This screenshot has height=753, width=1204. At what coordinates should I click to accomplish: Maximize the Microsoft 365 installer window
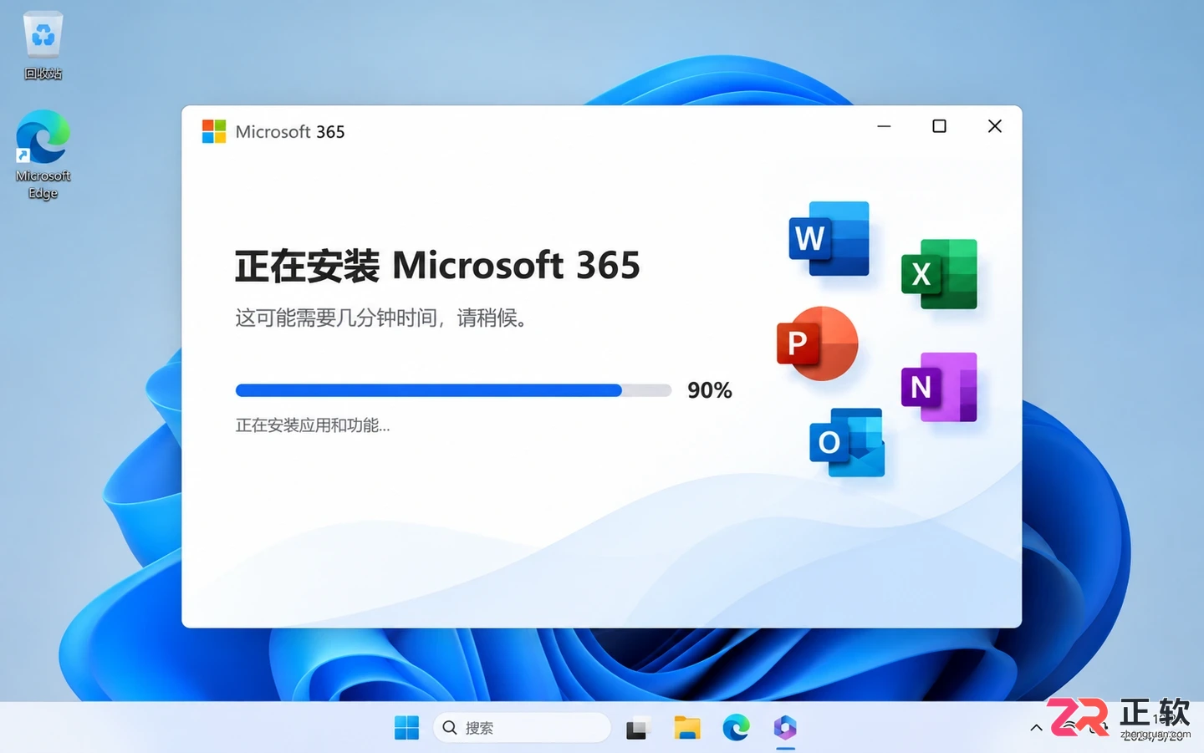[939, 126]
